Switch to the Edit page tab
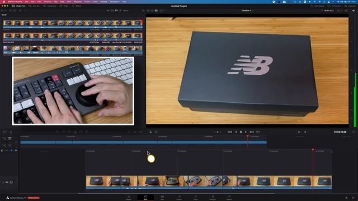 point(162,198)
